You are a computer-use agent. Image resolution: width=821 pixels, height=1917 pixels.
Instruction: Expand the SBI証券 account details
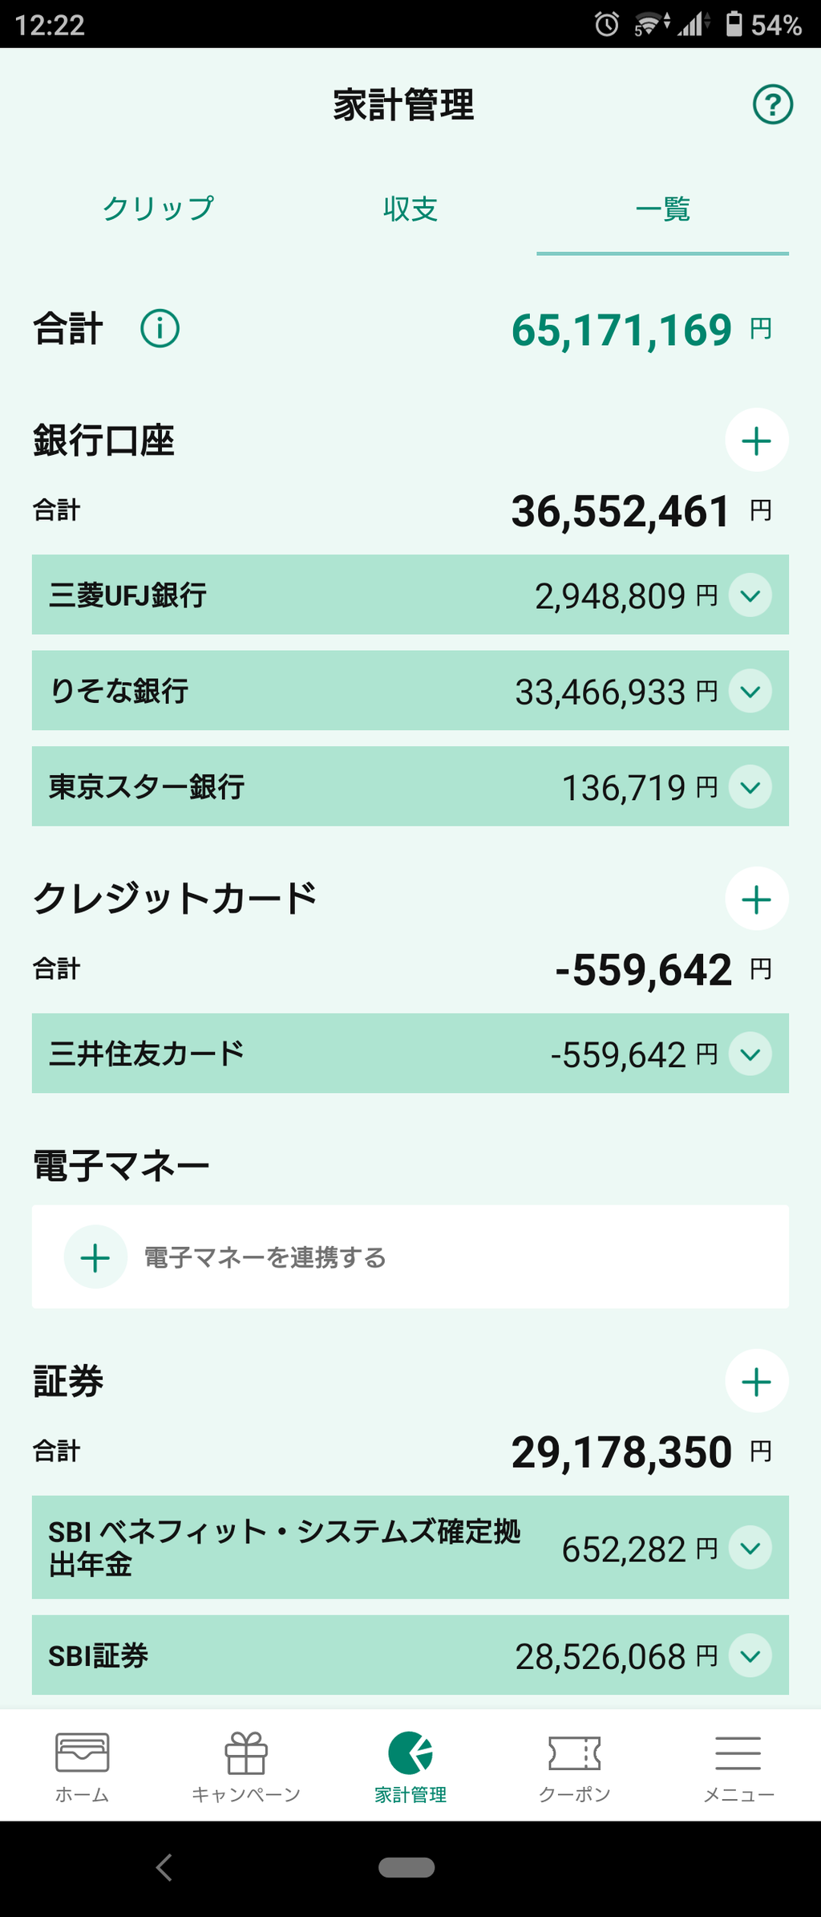tap(750, 1655)
